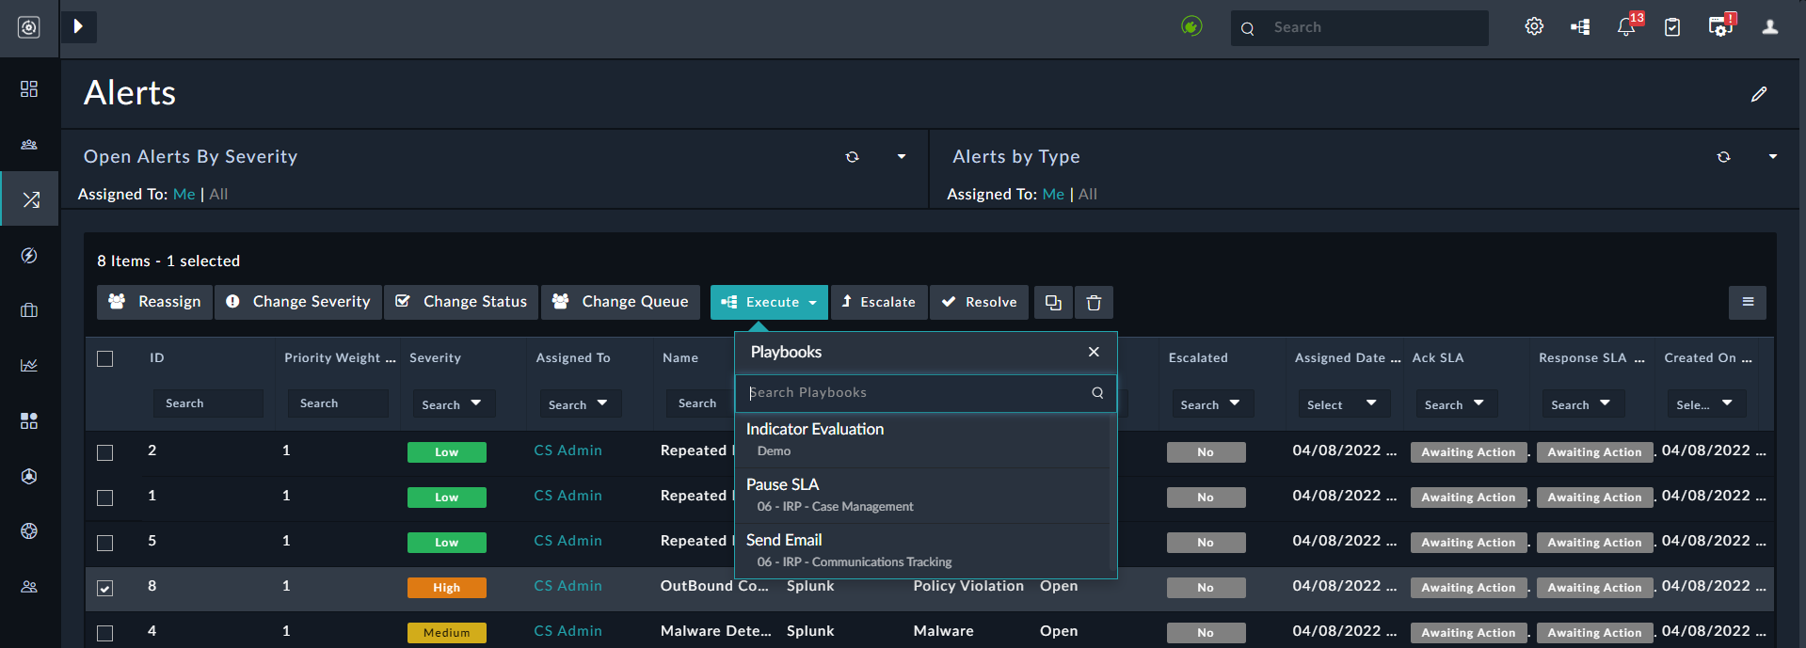Click the Execute playbook button
Screen dimensions: 1806x648
(x=769, y=302)
